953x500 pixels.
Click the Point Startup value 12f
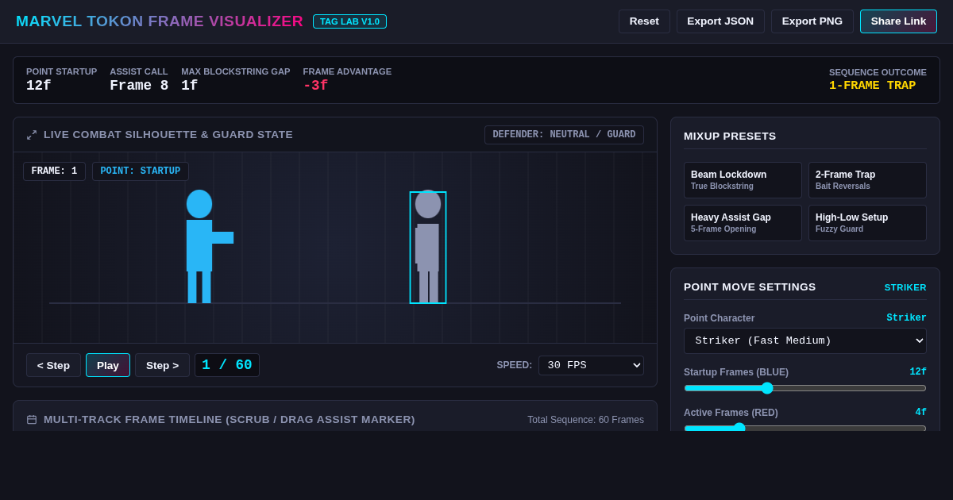click(x=39, y=86)
